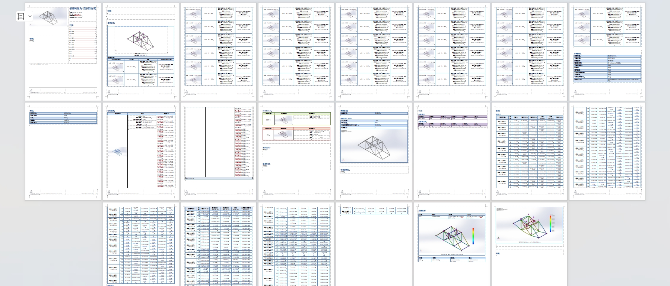The image size is (670, 286).
Task: Click the green-bordered table on the loads page
Action: pyautogui.click(x=296, y=118)
